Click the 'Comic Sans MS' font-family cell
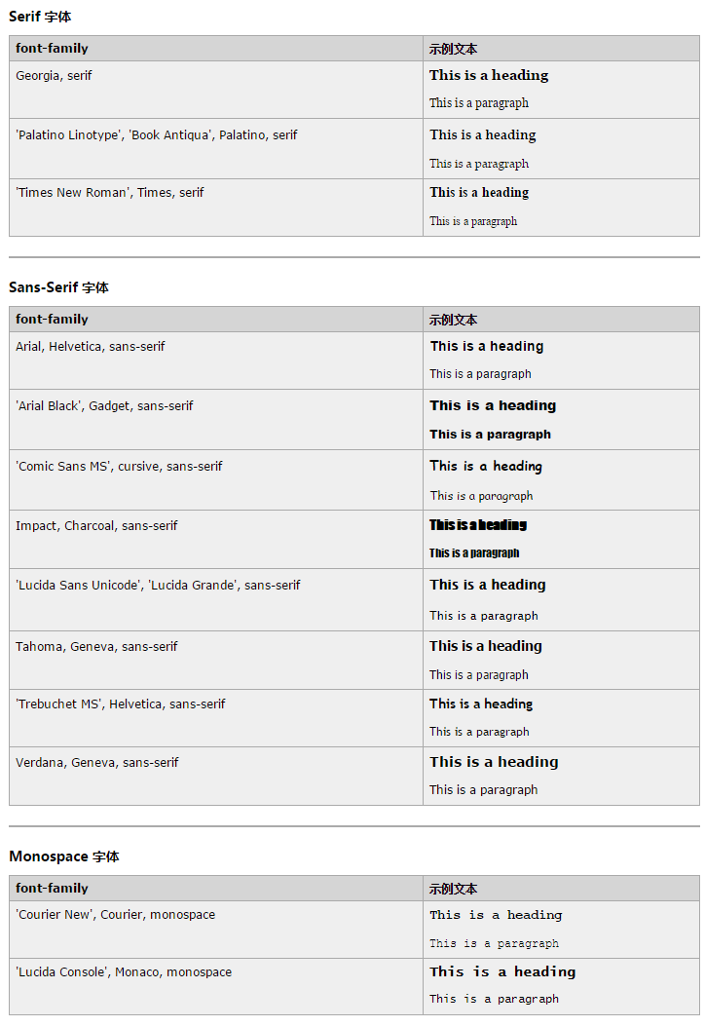 (119, 466)
